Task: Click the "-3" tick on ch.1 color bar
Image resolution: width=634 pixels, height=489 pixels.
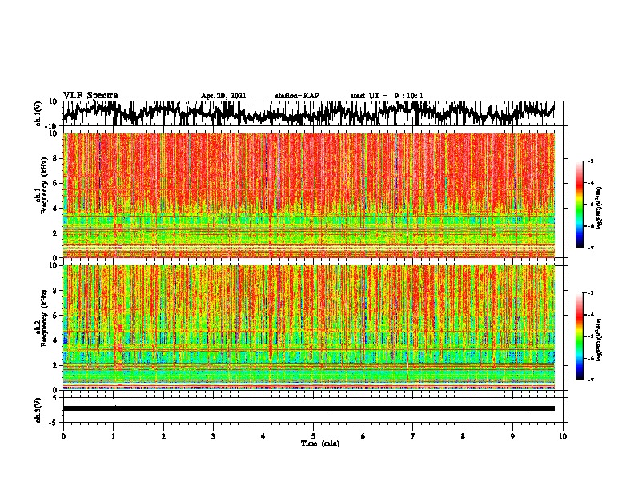Action: tap(591, 161)
